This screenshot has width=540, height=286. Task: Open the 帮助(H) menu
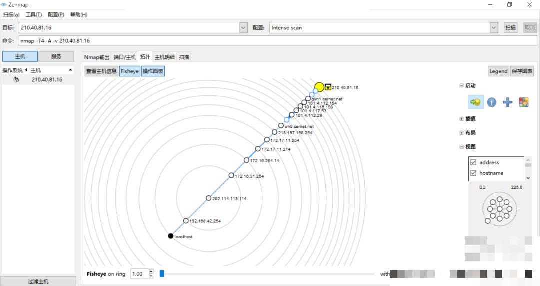pos(79,15)
